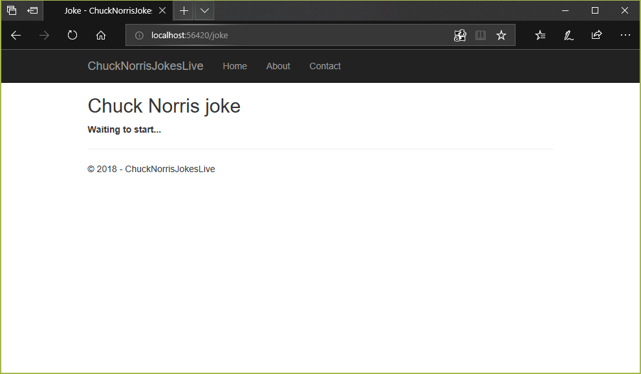The image size is (641, 374).
Task: Click the browser Back arrow button
Action: click(x=16, y=36)
